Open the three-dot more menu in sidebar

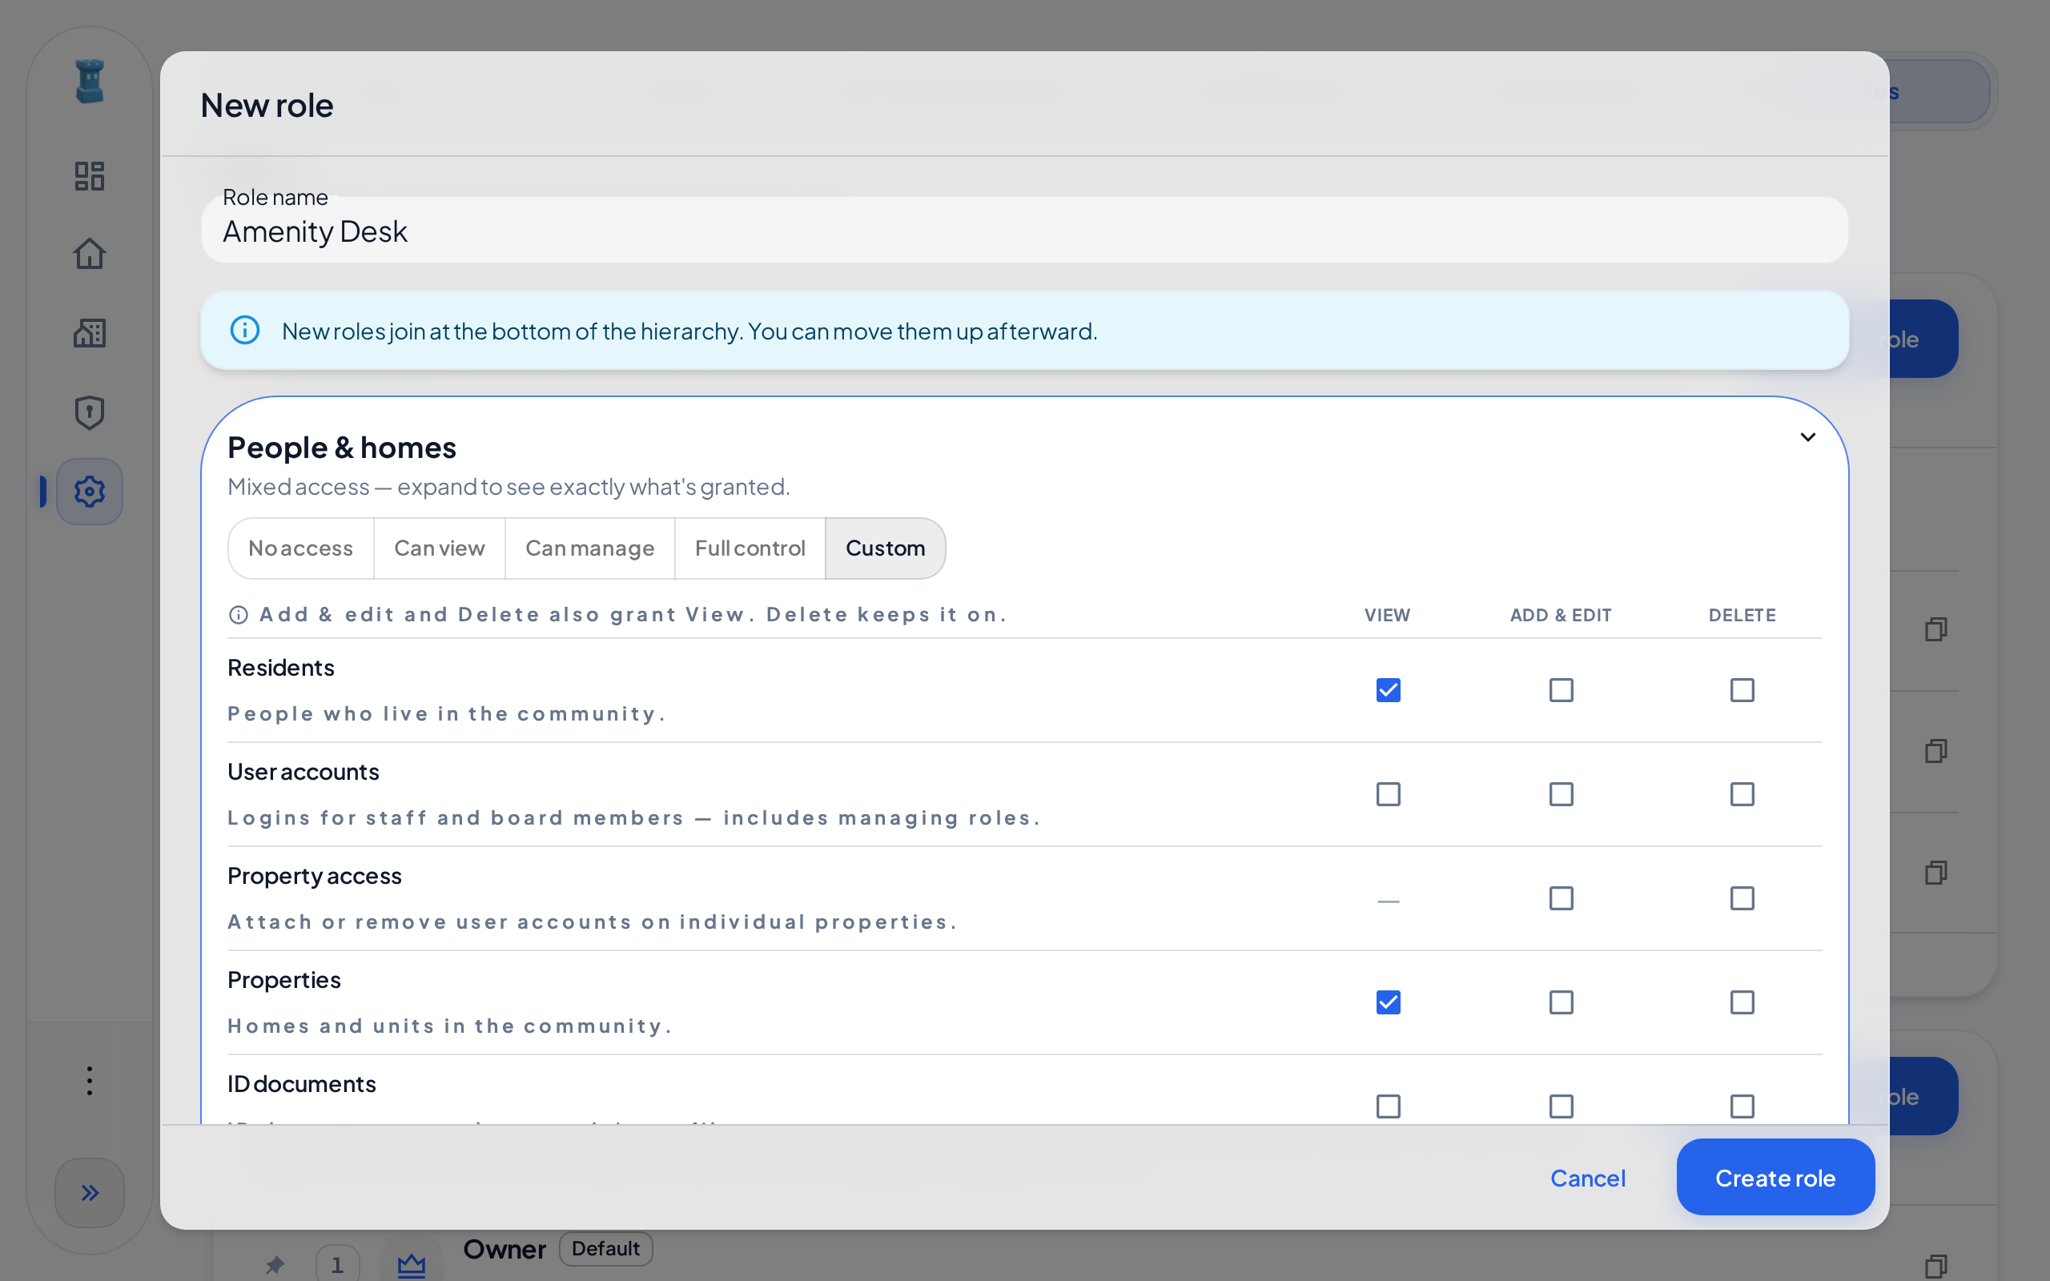[89, 1080]
